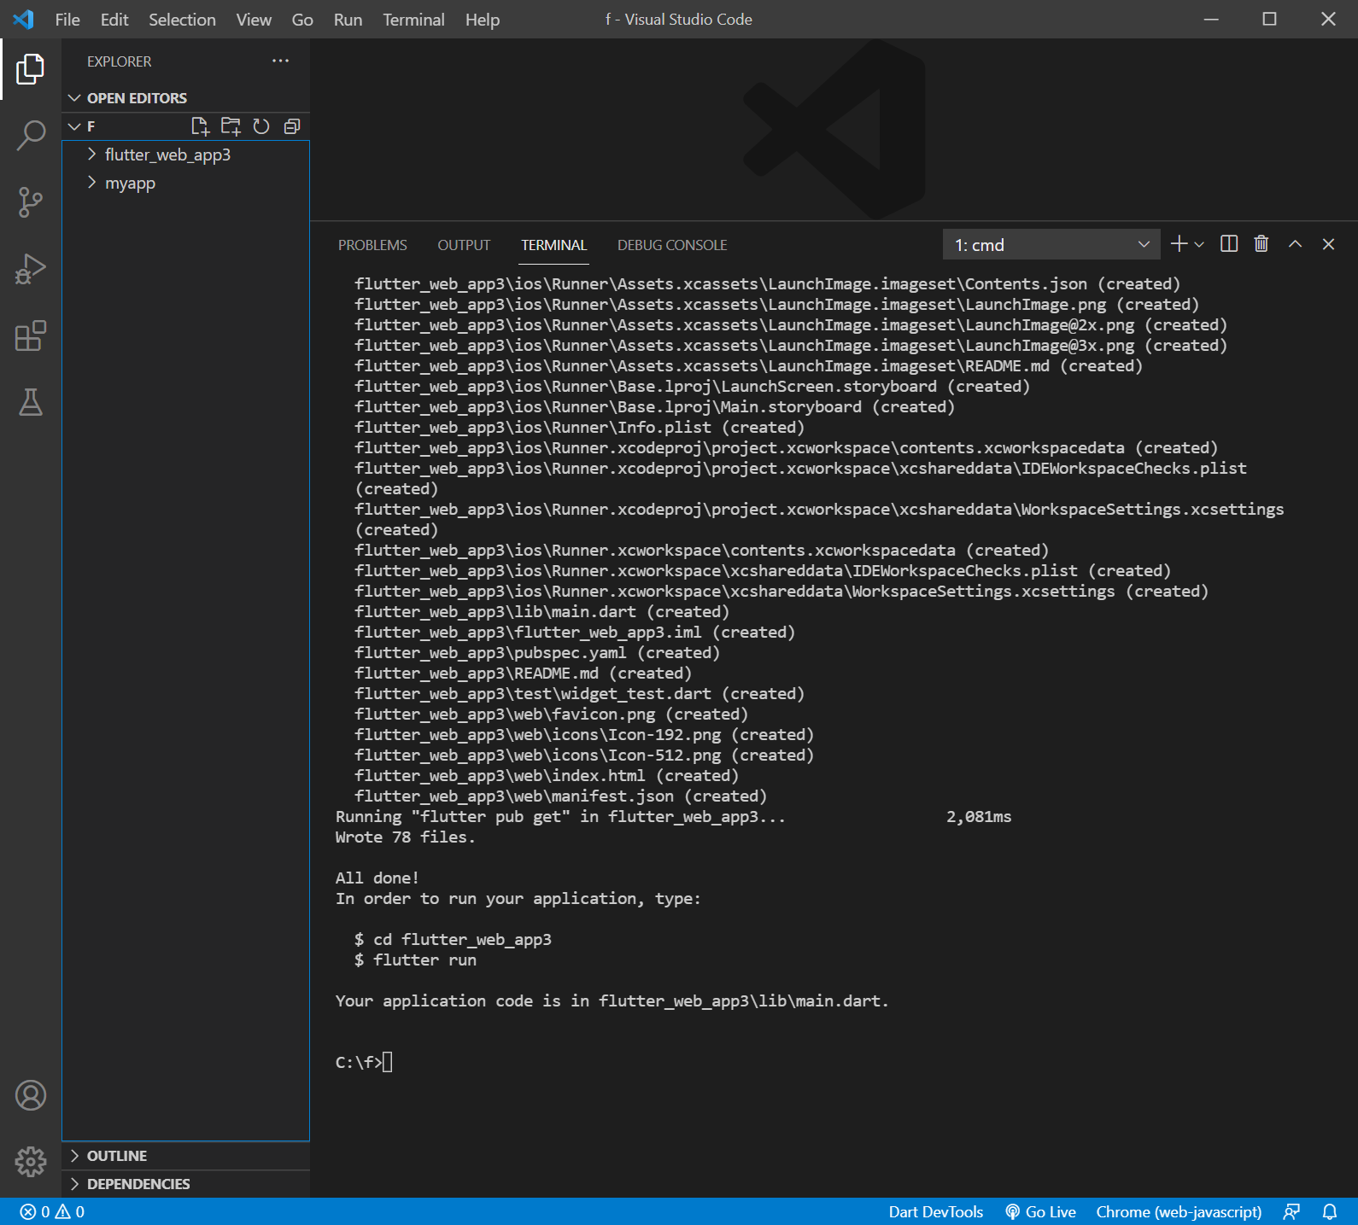Open the terminal selector dropdown '1: cmd'
This screenshot has width=1358, height=1225.
pos(1051,245)
